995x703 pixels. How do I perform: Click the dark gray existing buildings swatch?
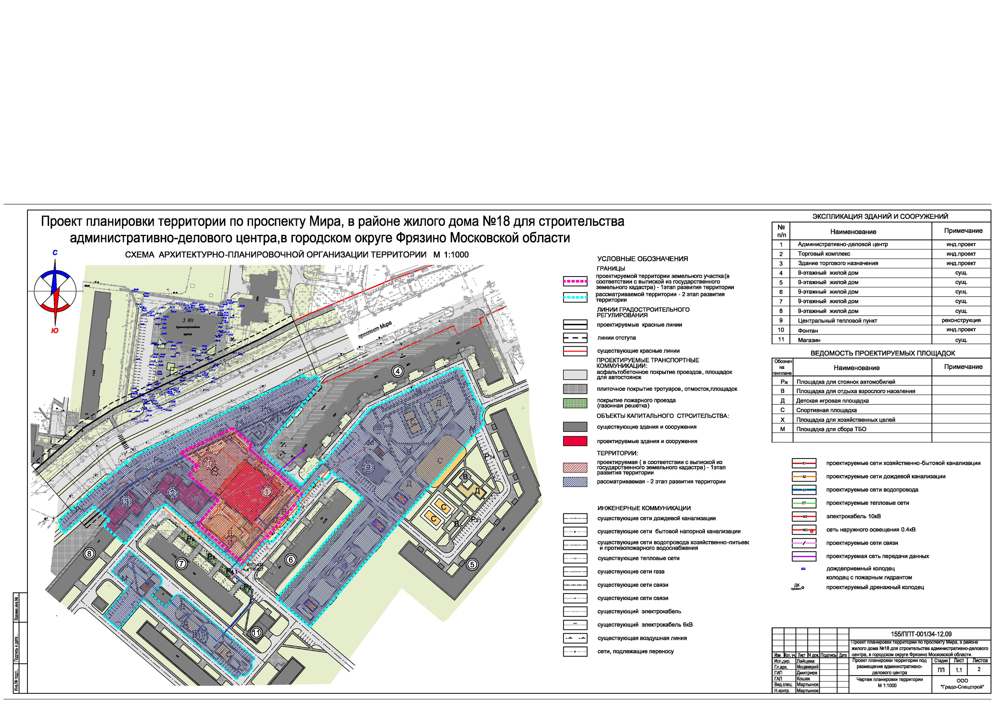click(x=575, y=427)
